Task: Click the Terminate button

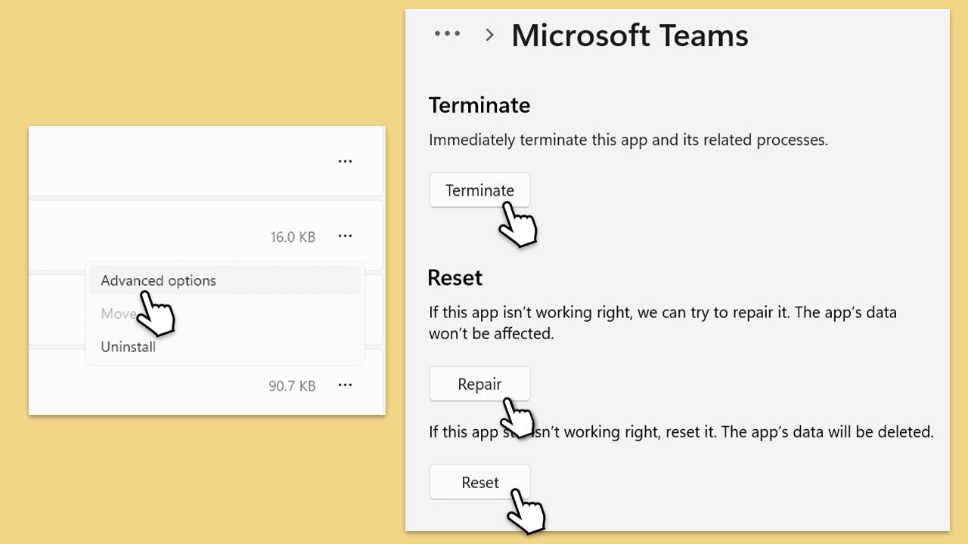Action: [479, 190]
